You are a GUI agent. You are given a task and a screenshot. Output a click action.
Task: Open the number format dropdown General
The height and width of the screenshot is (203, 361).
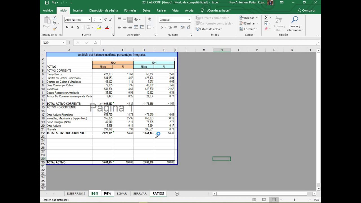tap(189, 20)
